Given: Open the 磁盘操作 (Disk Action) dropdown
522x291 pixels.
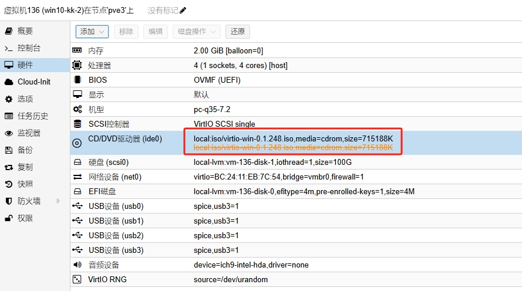Looking at the screenshot, I should tap(196, 32).
